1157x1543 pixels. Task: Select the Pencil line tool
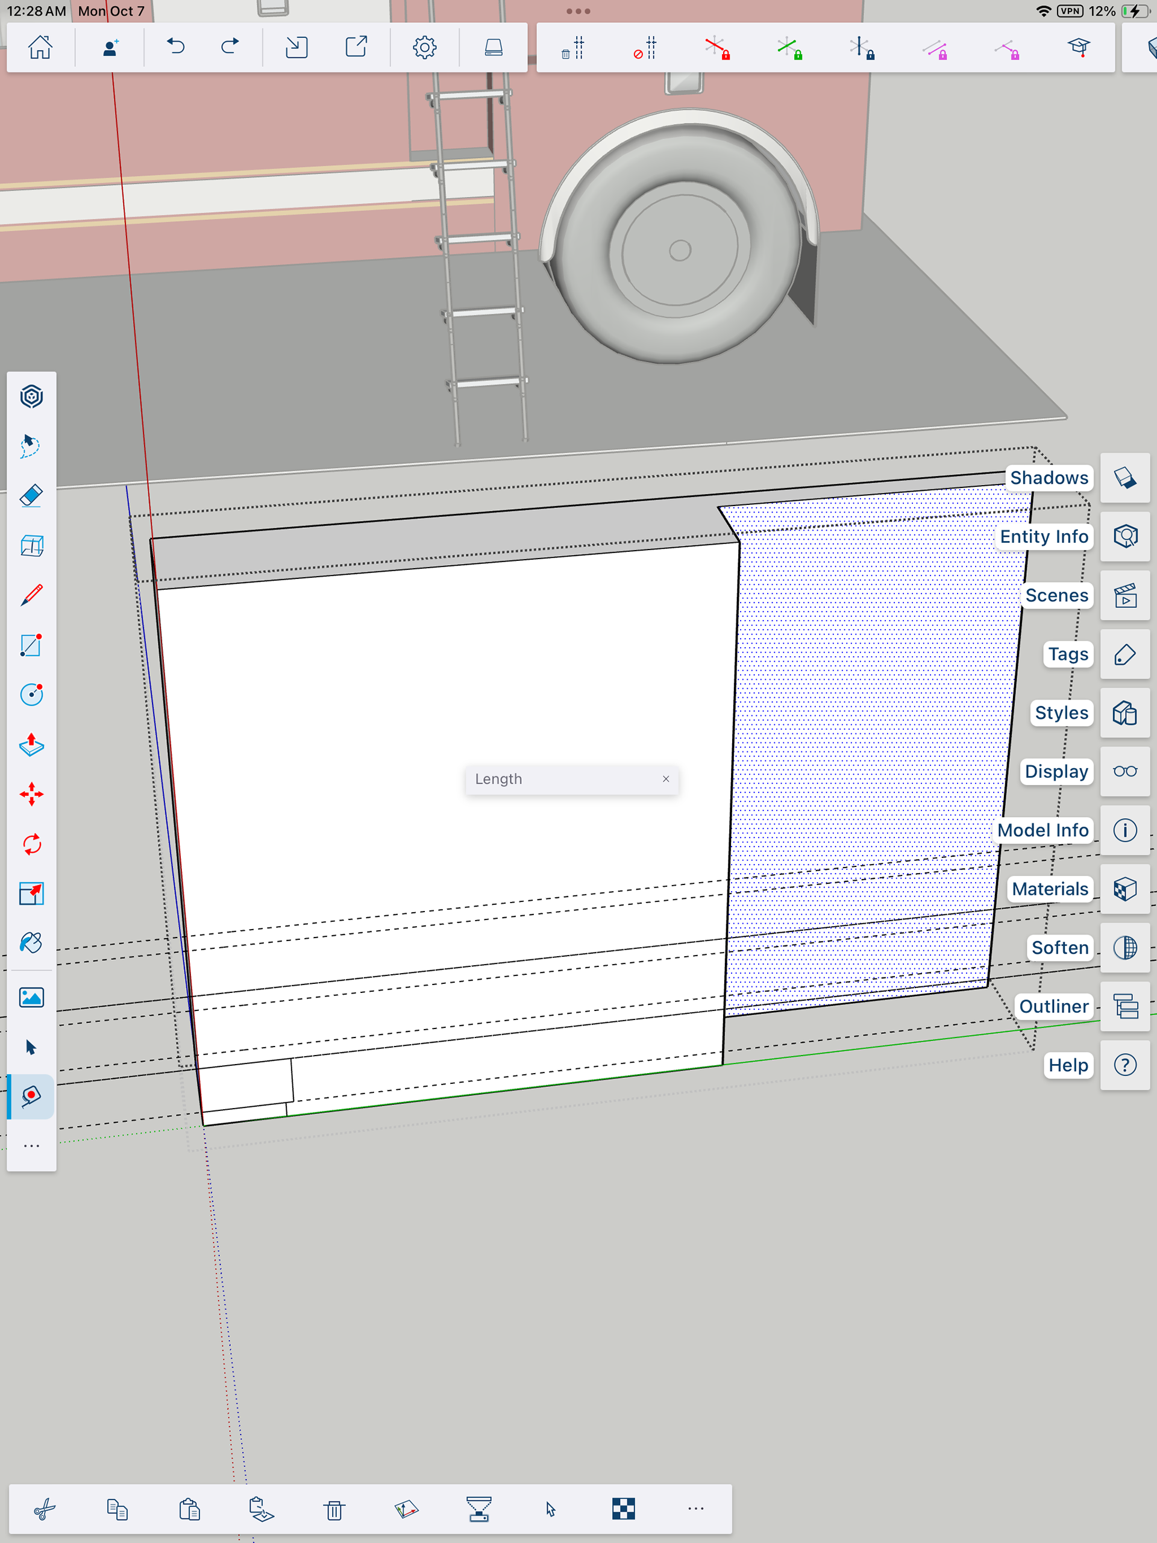pyautogui.click(x=31, y=595)
